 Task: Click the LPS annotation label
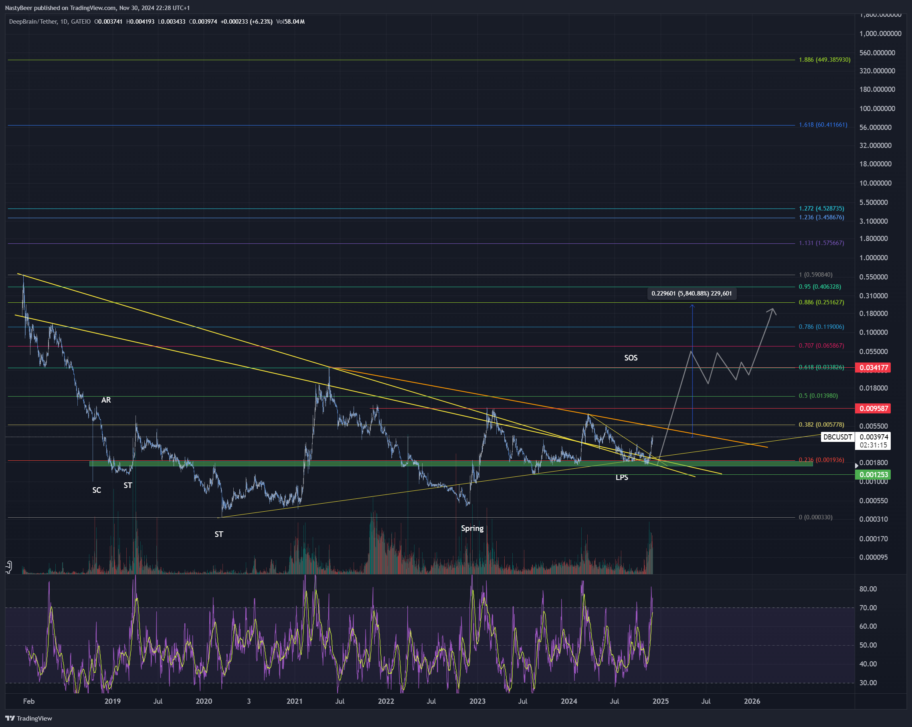coord(622,477)
